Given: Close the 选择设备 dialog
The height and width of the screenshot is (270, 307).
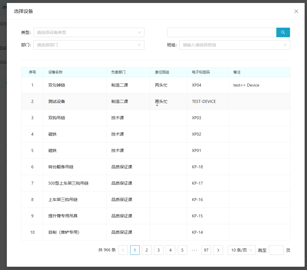Looking at the screenshot, I should click(x=296, y=11).
